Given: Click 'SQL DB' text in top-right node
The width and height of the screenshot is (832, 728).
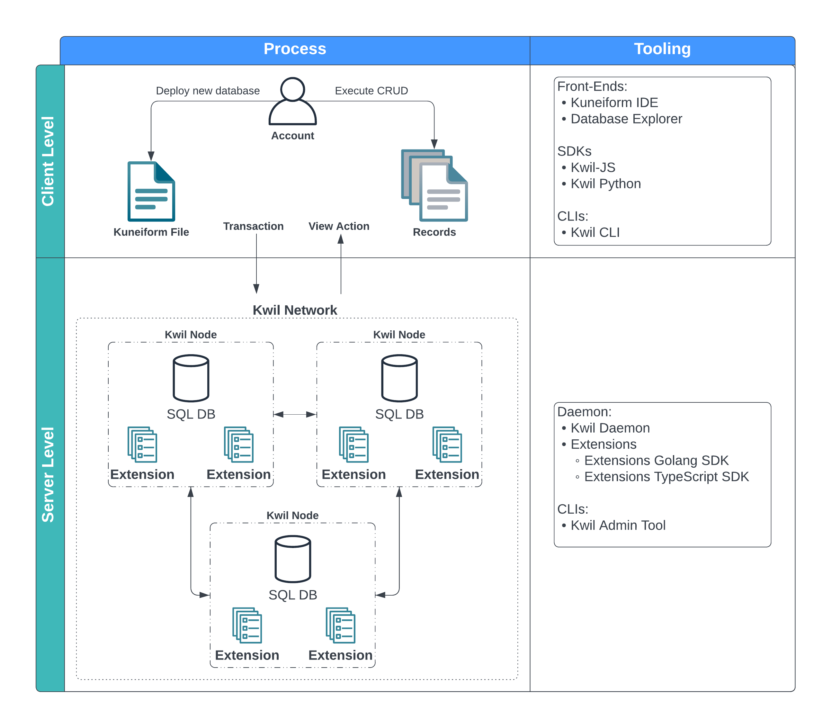Looking at the screenshot, I should click(399, 414).
